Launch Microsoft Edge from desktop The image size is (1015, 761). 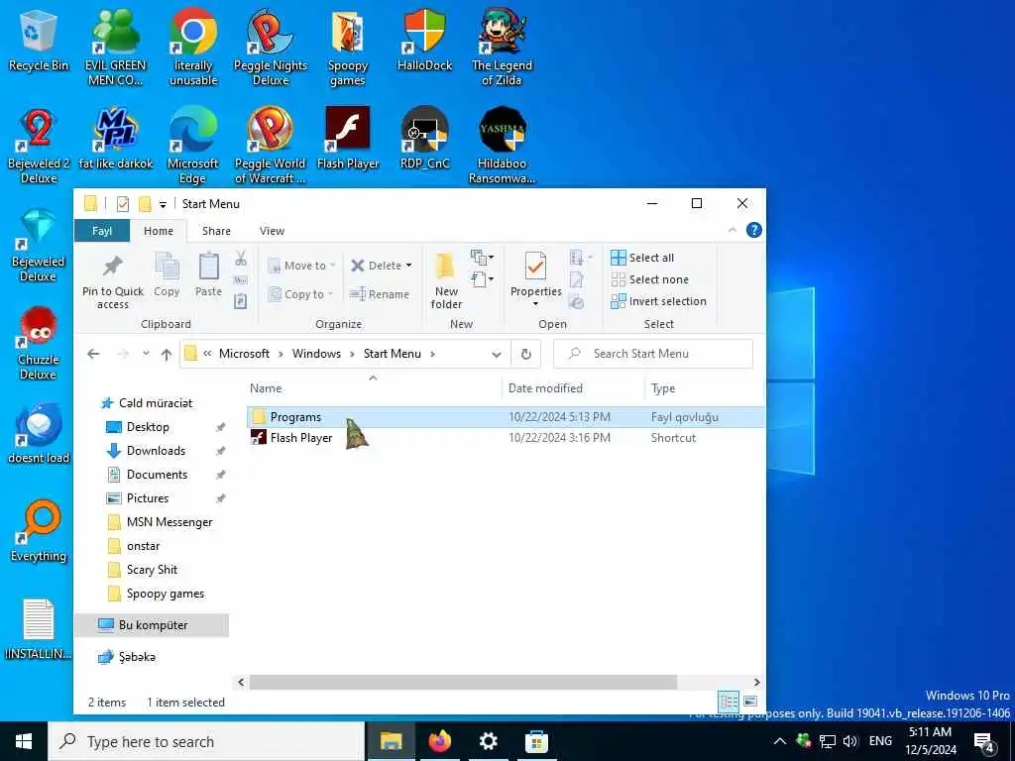coord(193,147)
